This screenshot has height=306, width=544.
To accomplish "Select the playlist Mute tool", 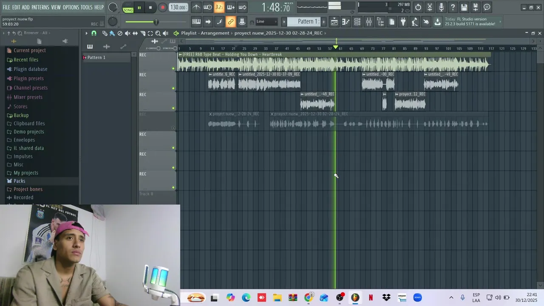I will pos(127,33).
